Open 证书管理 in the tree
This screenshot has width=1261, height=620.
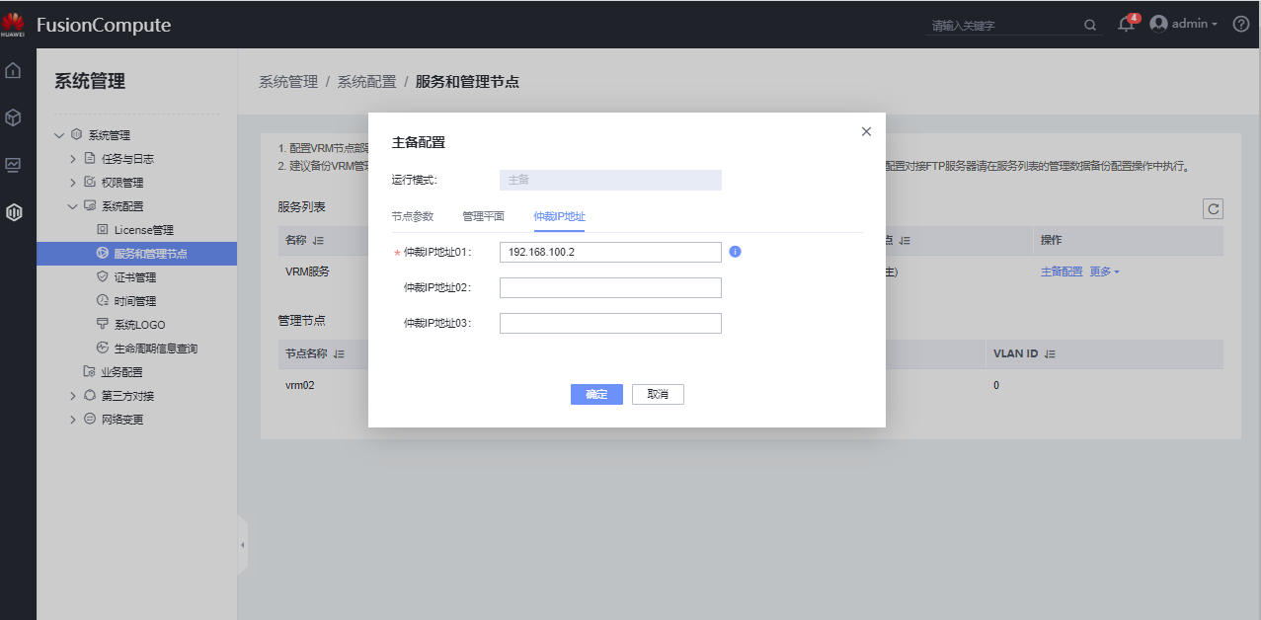click(134, 277)
